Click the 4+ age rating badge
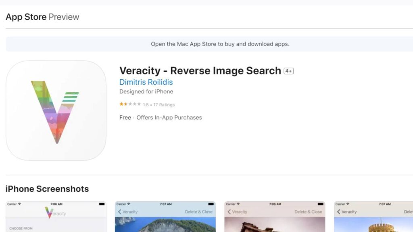Screen dimensions: 413x232 pos(288,70)
